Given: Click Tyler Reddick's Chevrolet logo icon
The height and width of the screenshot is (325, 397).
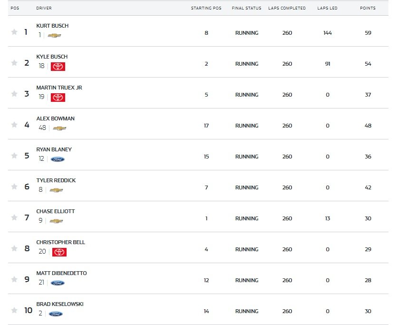Looking at the screenshot, I should click(x=56, y=190).
